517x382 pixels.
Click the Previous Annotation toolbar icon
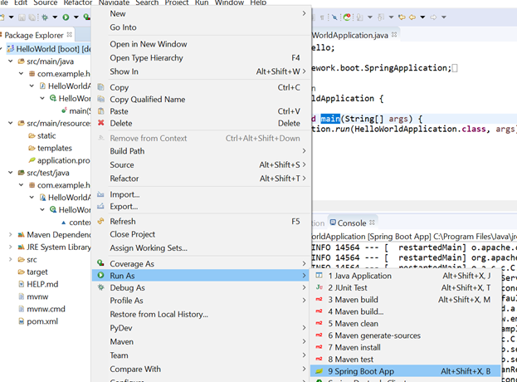coord(381,17)
